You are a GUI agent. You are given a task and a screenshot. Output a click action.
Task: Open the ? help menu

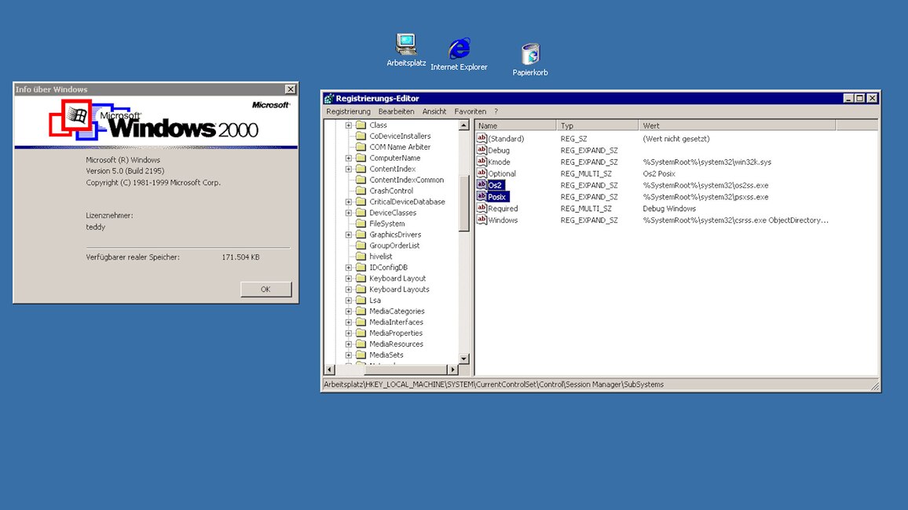coord(496,111)
